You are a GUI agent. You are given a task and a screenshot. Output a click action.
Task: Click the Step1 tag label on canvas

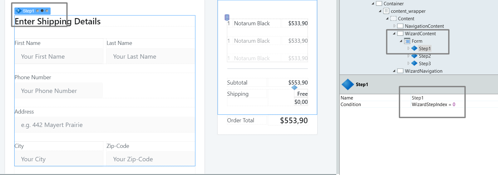28,11
